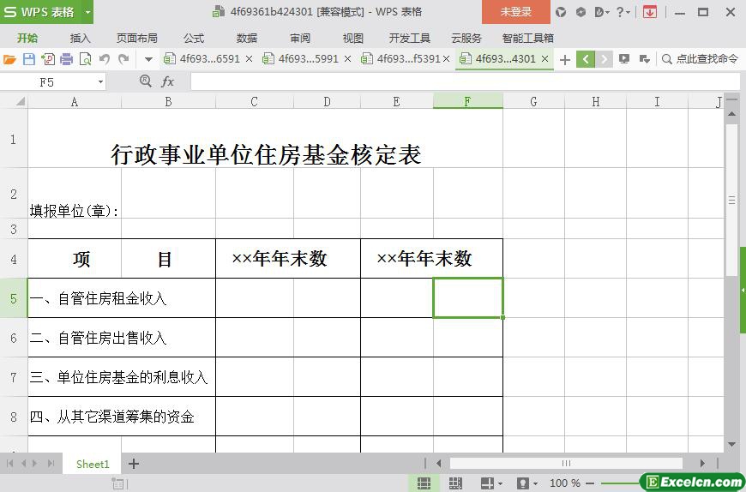Select row 7 header
The image size is (746, 492).
(x=14, y=377)
